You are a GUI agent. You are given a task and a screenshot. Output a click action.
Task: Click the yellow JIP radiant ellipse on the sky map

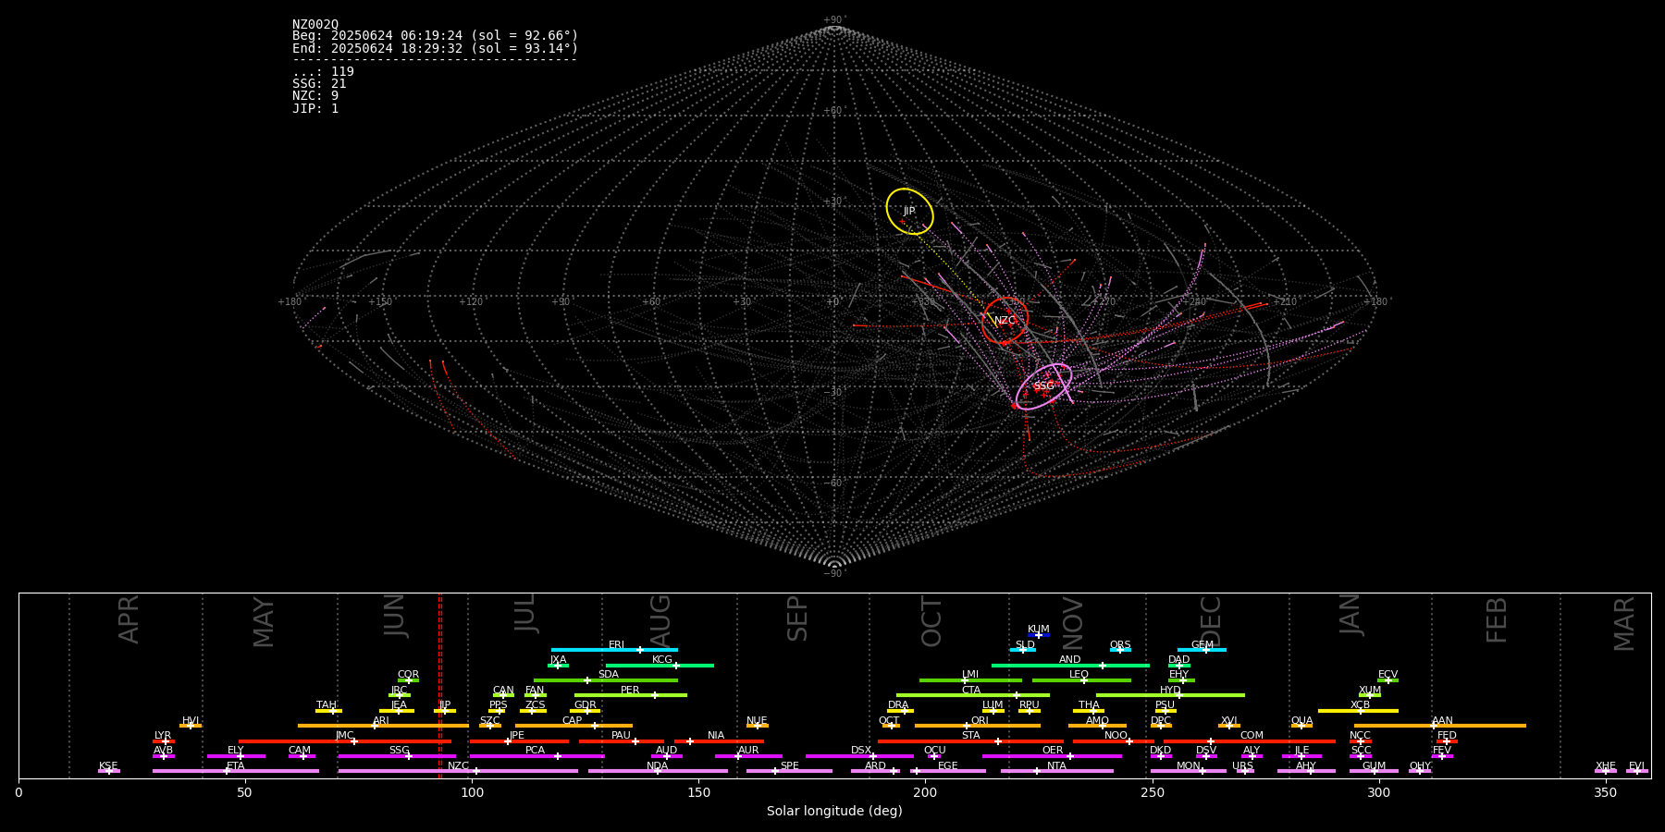[909, 212]
